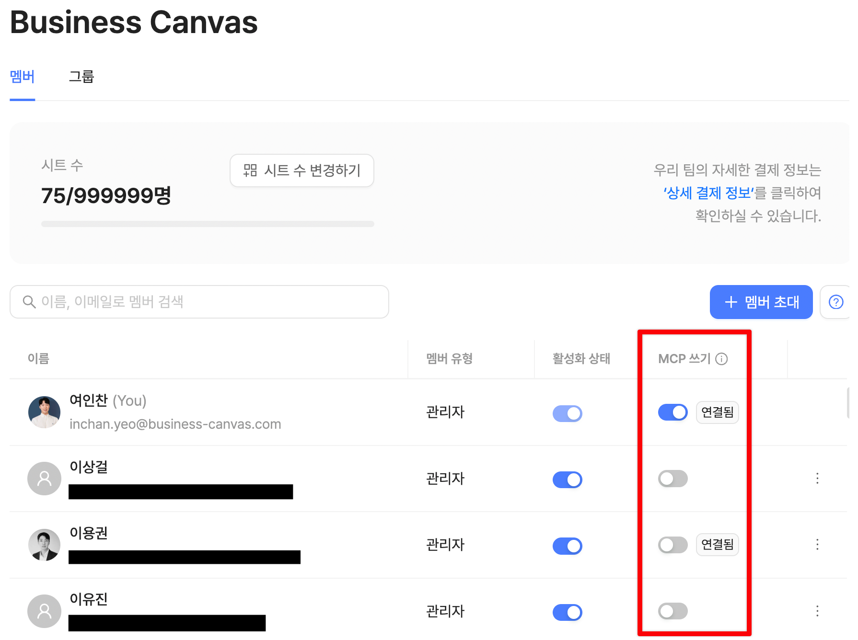The width and height of the screenshot is (858, 640).
Task: Click the email inchan.yeo@business-canvas.com
Action: pyautogui.click(x=175, y=424)
